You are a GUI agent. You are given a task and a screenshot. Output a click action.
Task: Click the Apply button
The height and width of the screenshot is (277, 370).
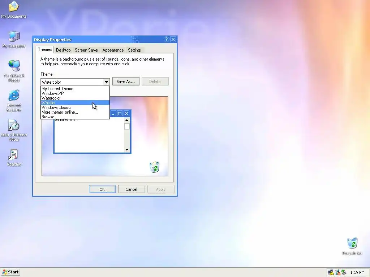[x=161, y=189]
